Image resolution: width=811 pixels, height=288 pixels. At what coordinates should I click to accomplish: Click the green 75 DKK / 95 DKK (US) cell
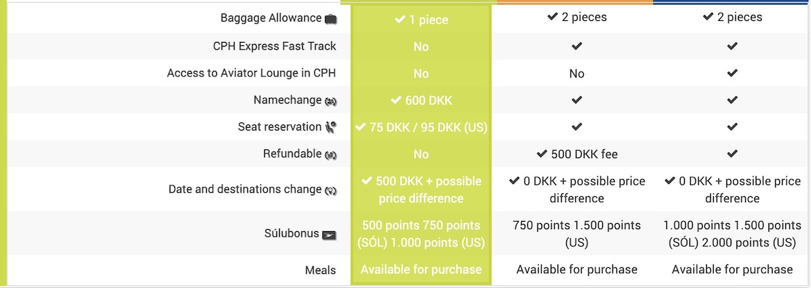point(421,127)
